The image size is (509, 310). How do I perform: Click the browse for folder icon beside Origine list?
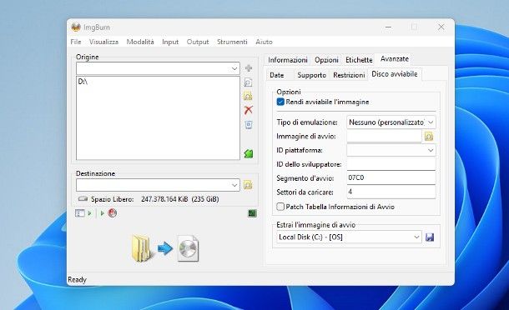tap(248, 96)
